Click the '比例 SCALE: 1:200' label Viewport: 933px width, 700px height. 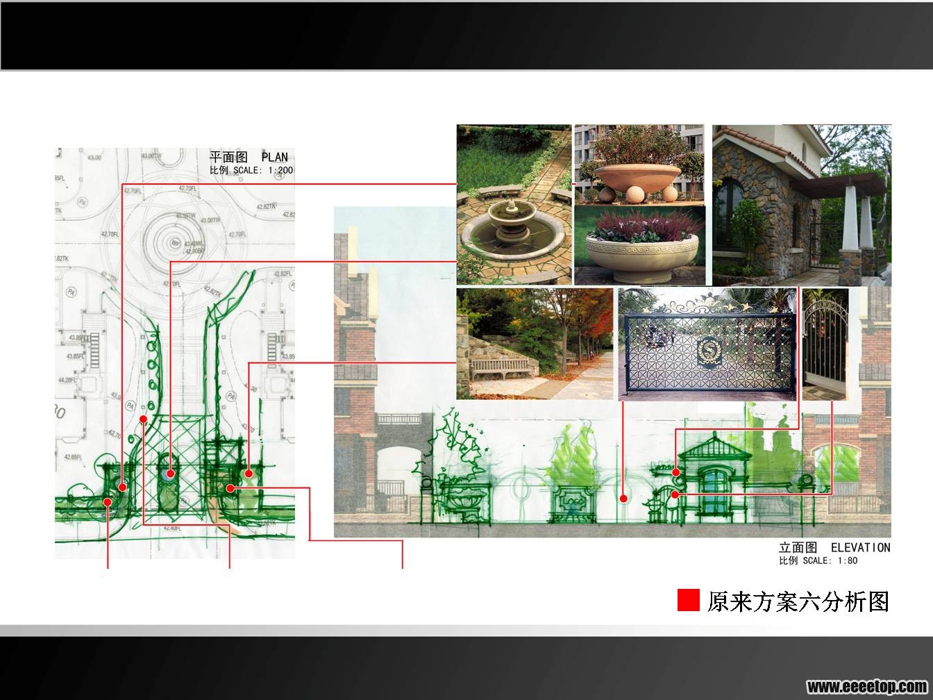[x=251, y=170]
